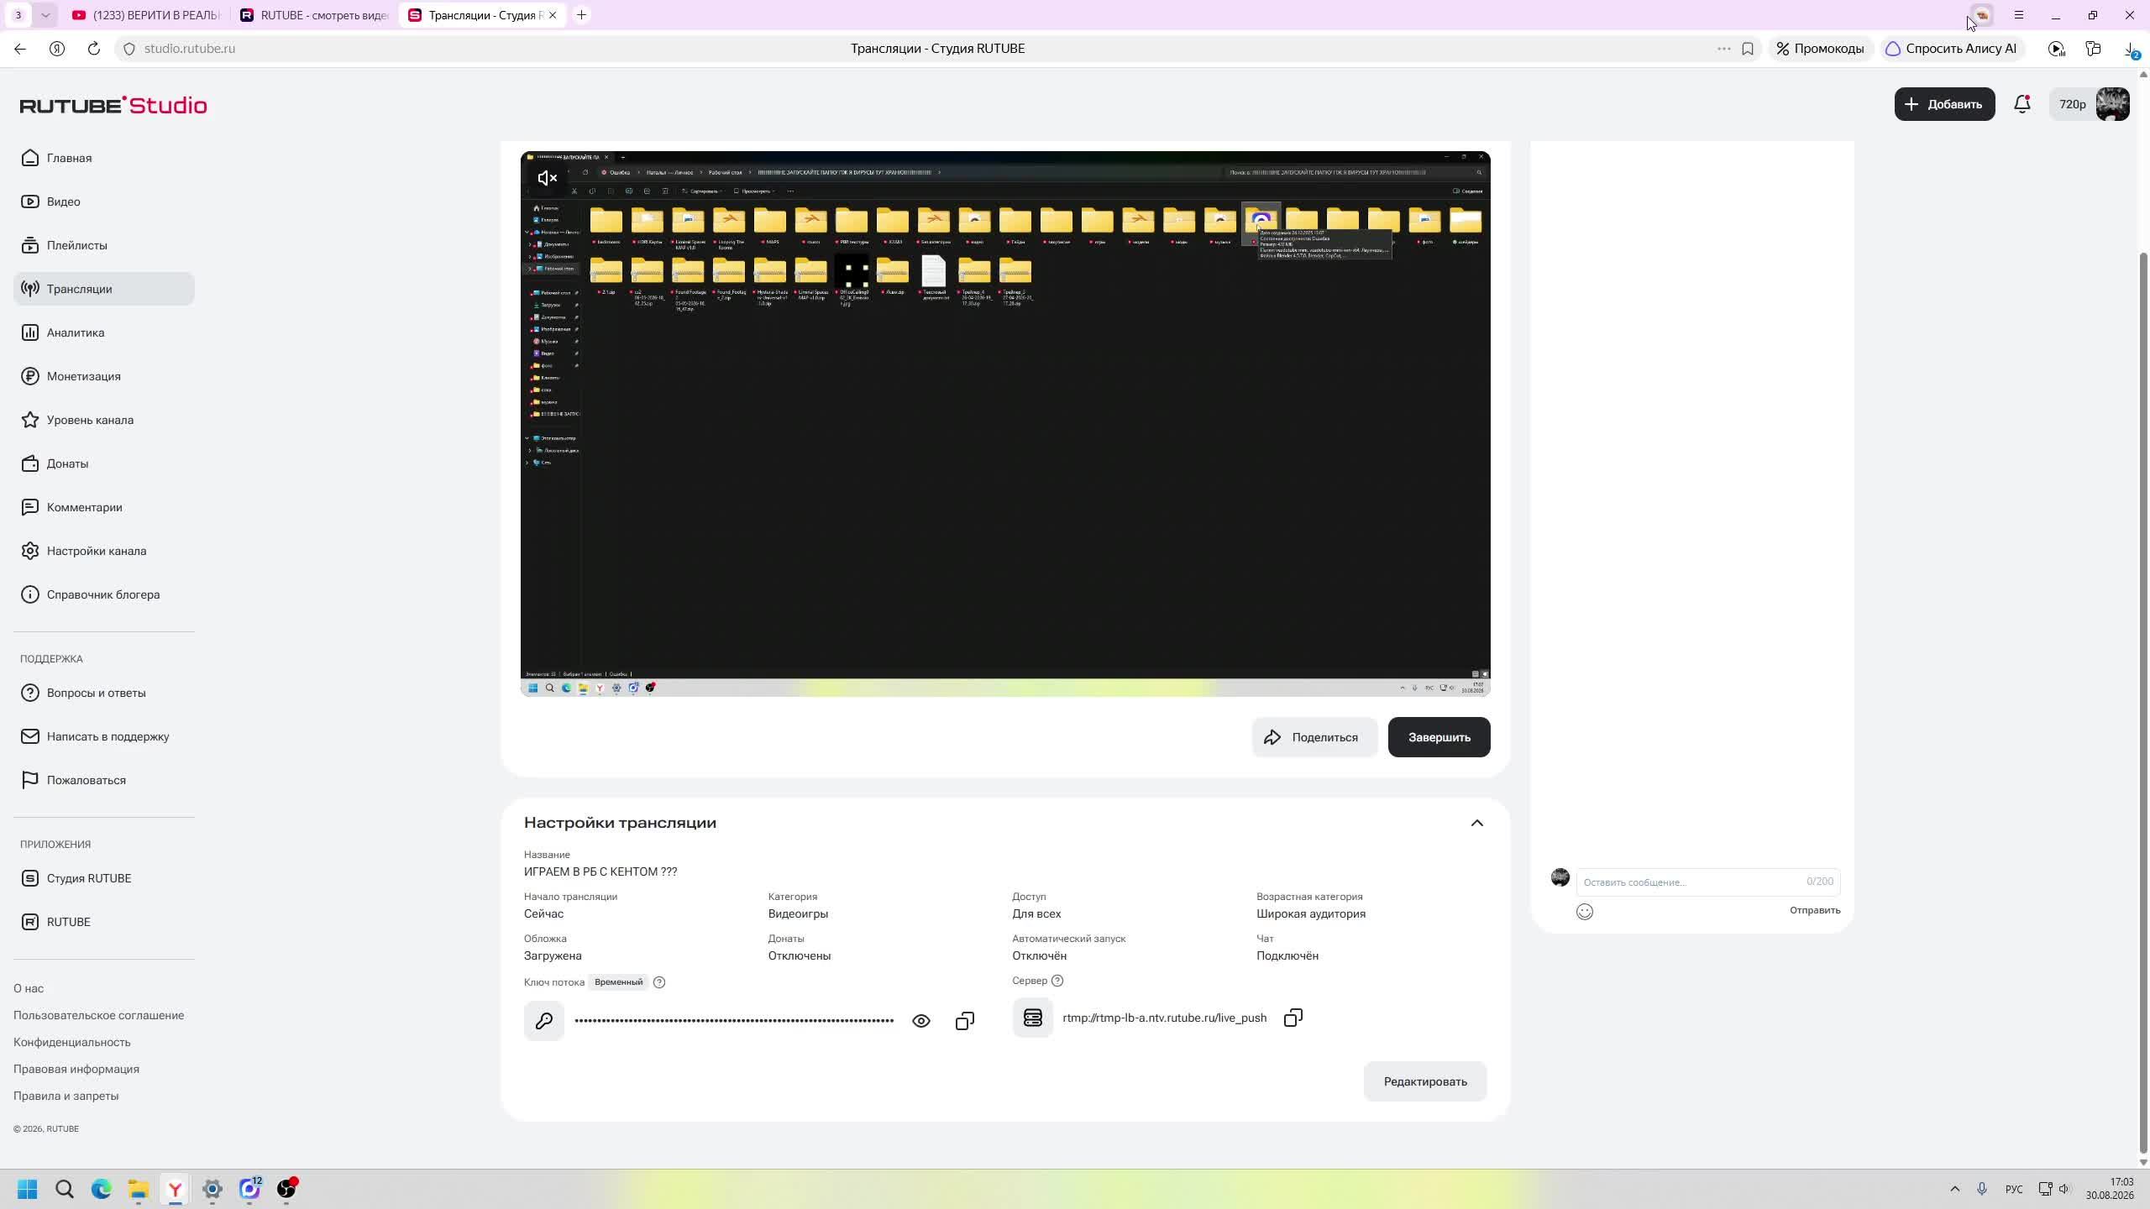
Task: Open the browser tab list dropdown
Action: (x=45, y=15)
